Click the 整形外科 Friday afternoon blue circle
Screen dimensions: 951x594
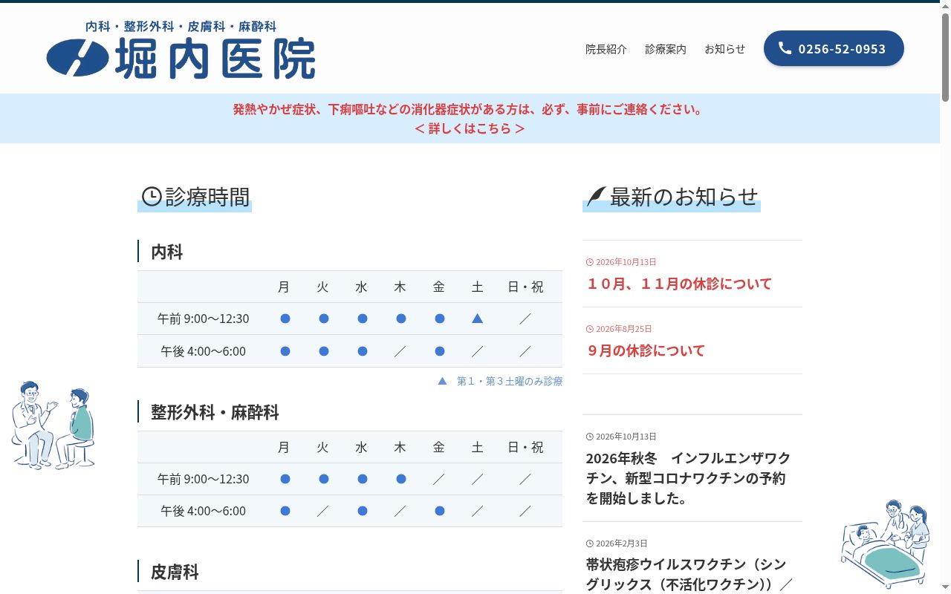(x=440, y=511)
